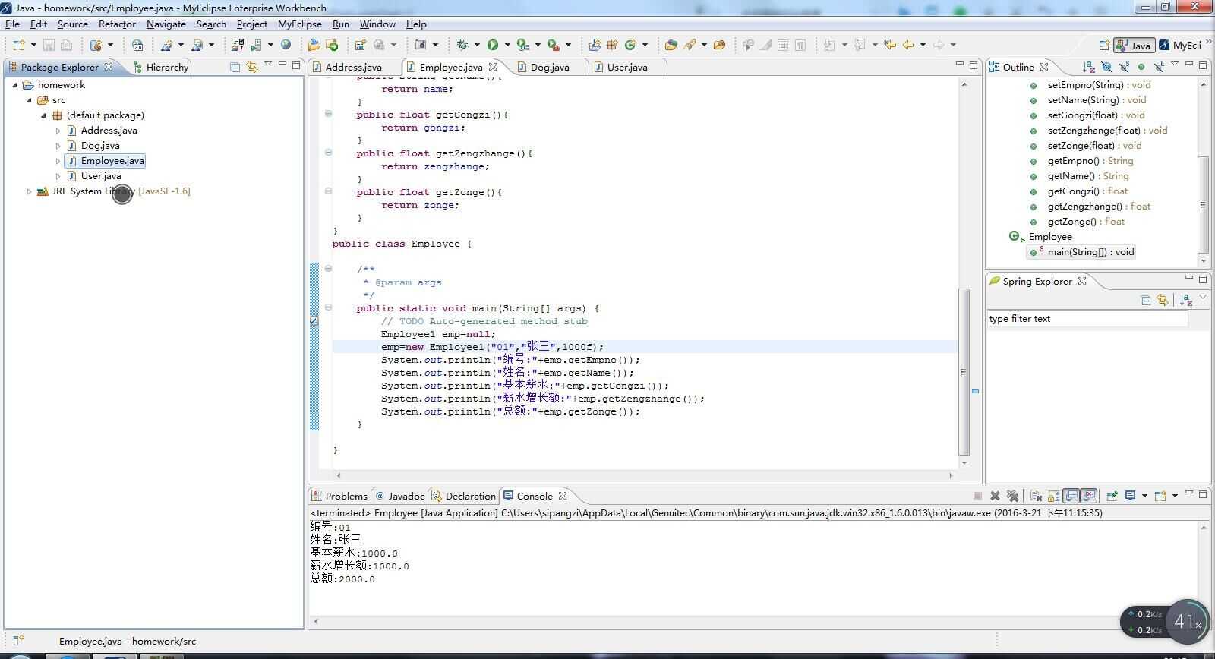Open the MyEclipse menu

click(x=299, y=24)
